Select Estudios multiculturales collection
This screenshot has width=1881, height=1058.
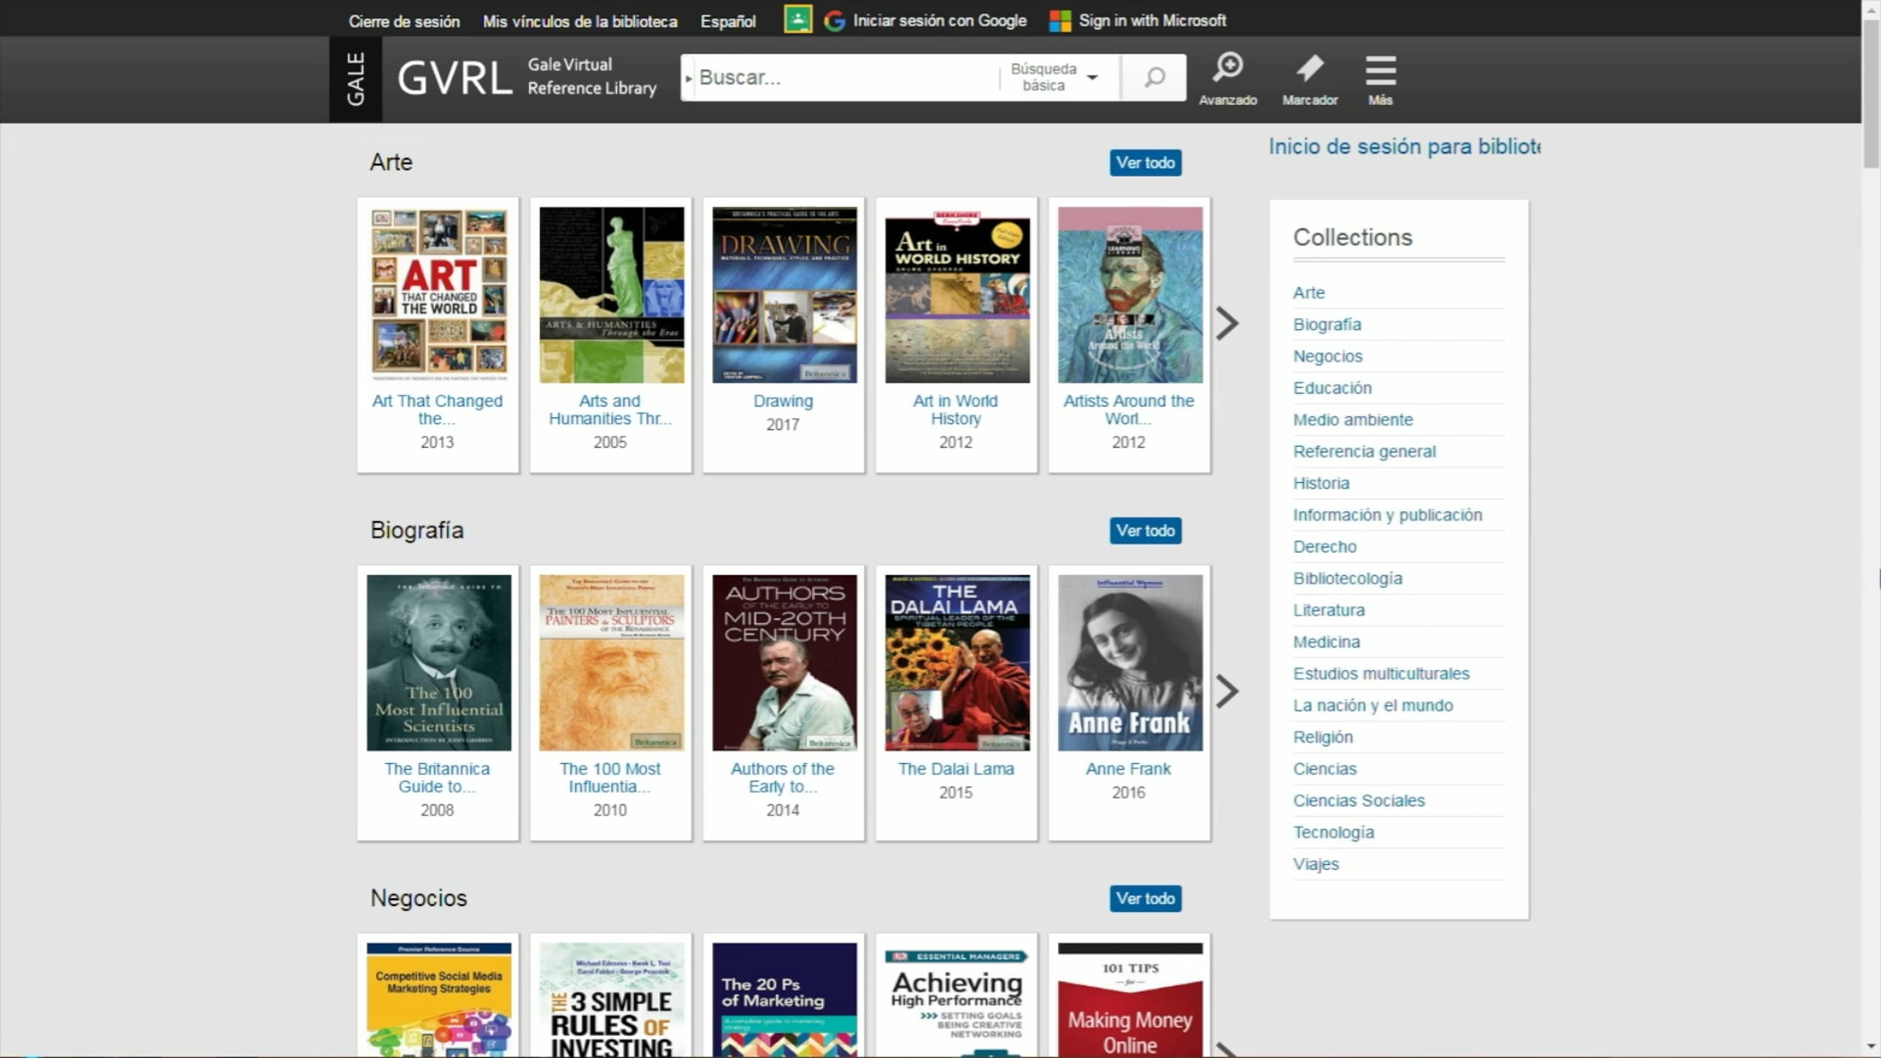coord(1381,674)
